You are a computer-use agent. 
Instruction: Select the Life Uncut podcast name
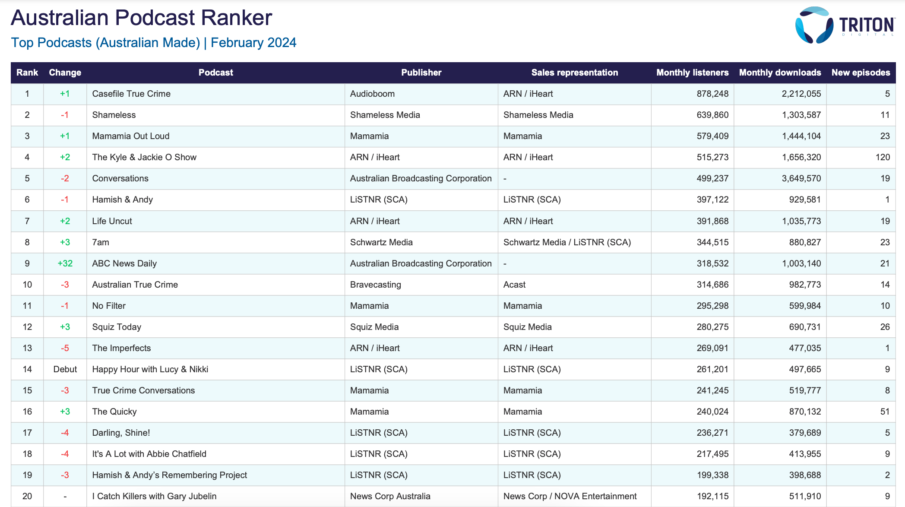(x=112, y=221)
